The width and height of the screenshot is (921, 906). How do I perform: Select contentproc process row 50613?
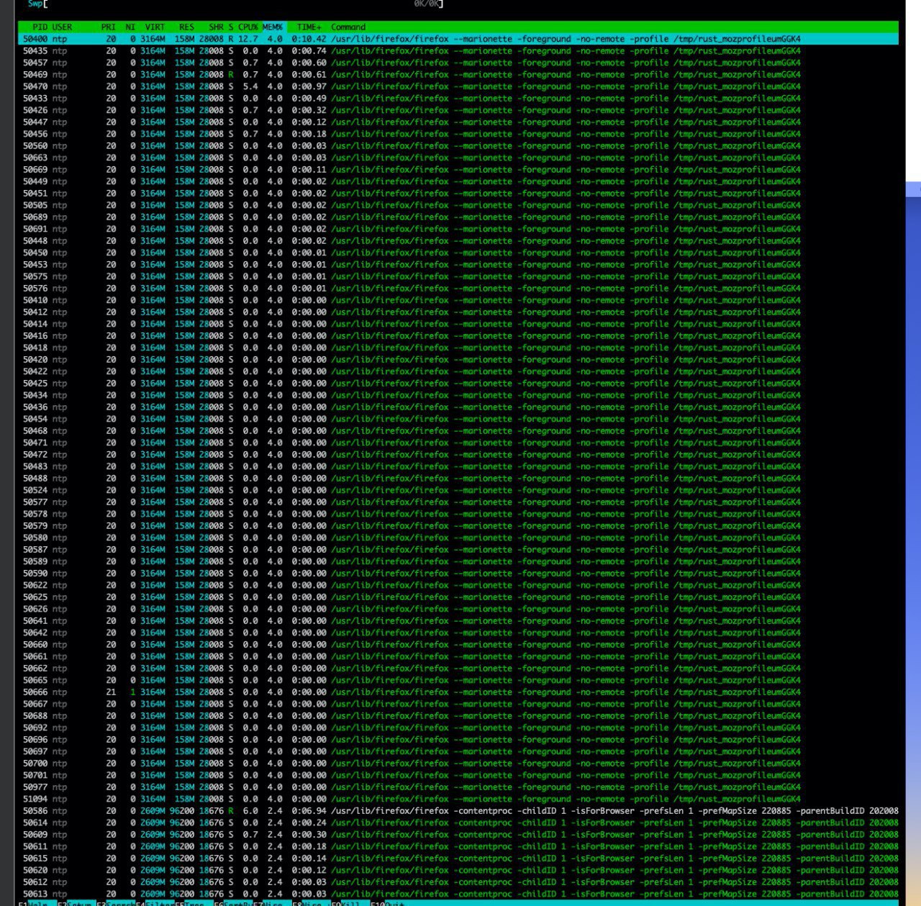coord(458,894)
